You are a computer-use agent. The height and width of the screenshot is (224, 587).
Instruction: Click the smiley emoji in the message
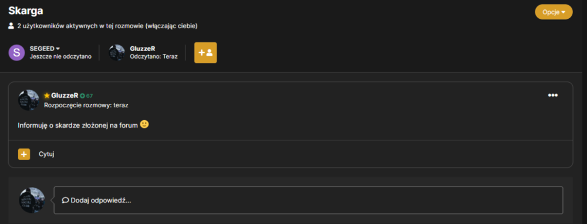144,124
